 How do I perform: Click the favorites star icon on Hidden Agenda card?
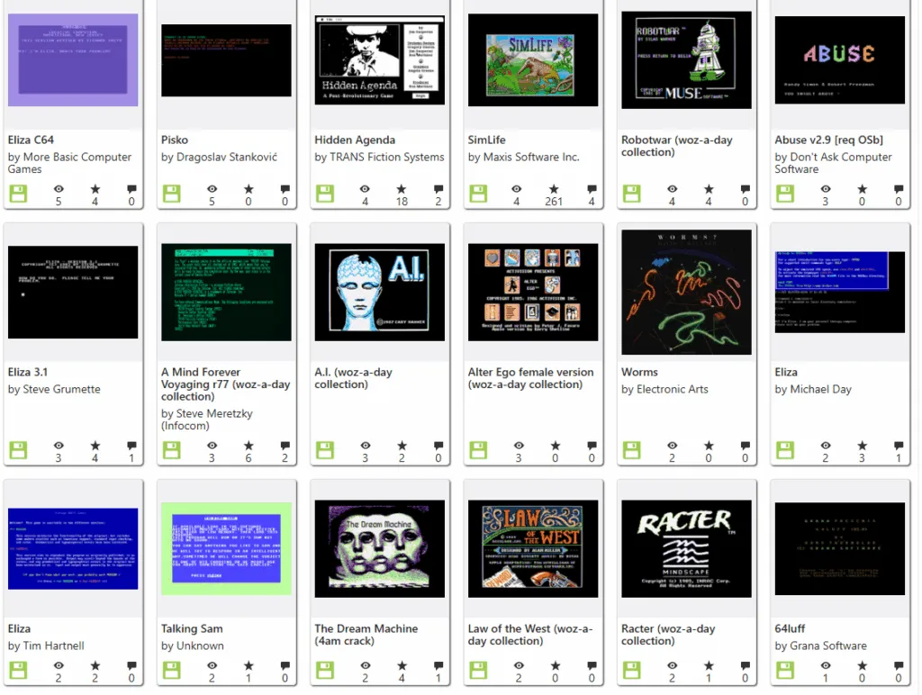click(x=402, y=189)
